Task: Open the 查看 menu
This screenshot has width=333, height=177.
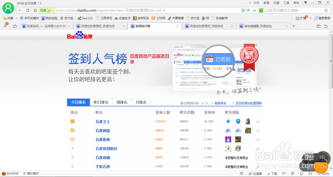Action: (266, 3)
